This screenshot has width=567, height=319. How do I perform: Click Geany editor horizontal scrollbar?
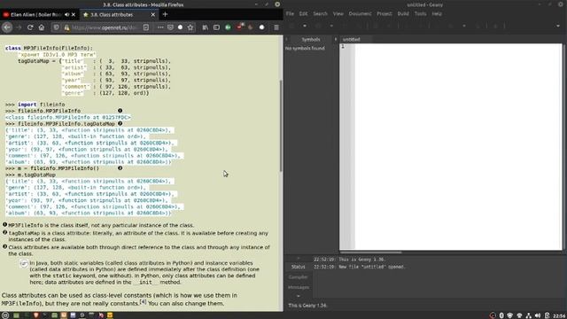tap(371, 252)
